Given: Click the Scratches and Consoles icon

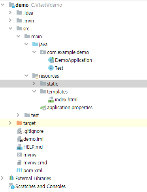Looking at the screenshot, I should click(x=11, y=186).
